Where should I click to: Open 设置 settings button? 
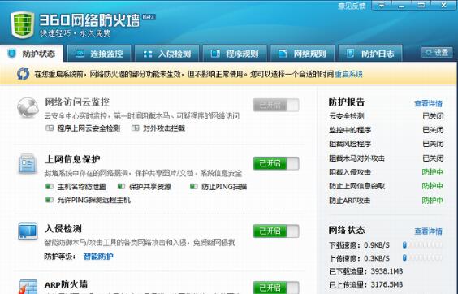(437, 53)
